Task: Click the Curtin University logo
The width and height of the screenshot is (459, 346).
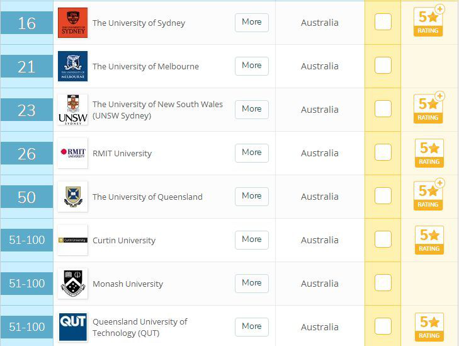Action: coord(72,240)
